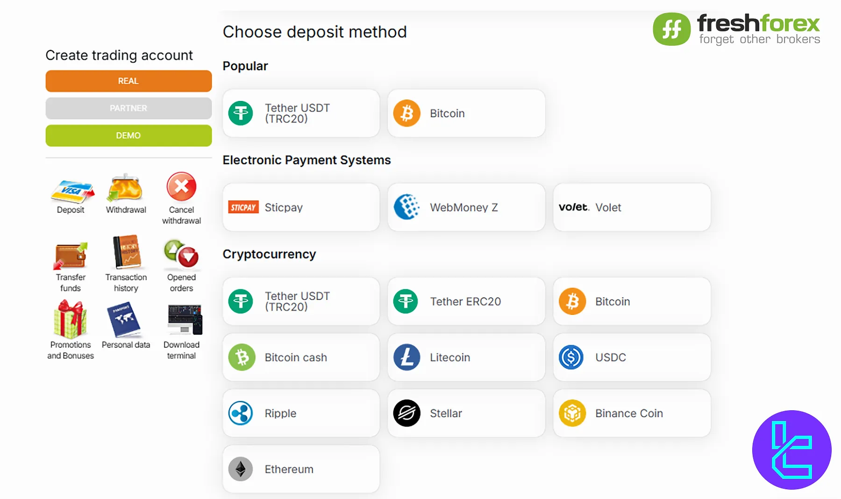View the Transaction history book icon
Image resolution: width=841 pixels, height=499 pixels.
[x=126, y=253]
